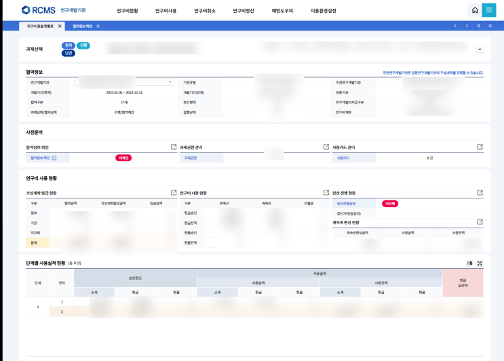The height and width of the screenshot is (361, 504).
Task: Close the 연구비 종합 현황표 tab
Action: coord(60,26)
